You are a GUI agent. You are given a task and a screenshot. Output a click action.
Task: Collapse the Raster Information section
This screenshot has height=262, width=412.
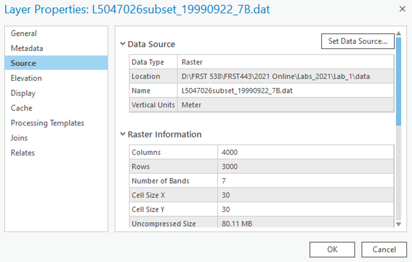tap(123, 134)
